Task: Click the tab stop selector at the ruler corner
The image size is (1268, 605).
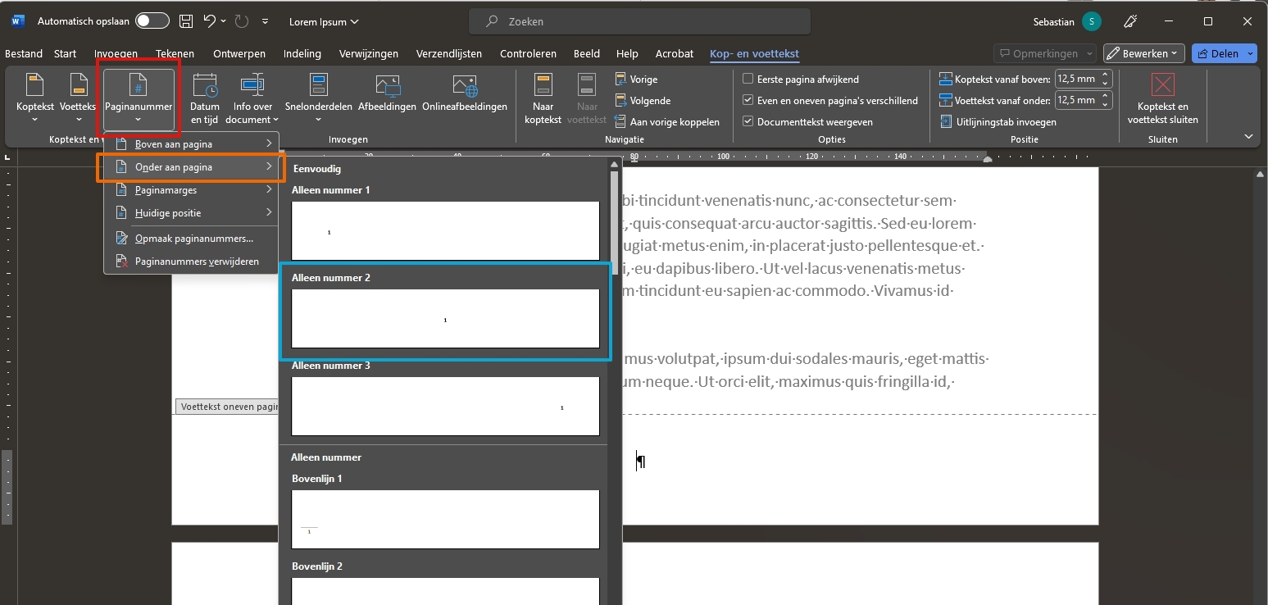Action: pos(7,156)
